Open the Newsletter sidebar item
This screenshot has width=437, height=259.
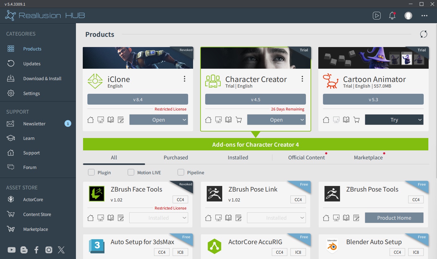[38, 124]
